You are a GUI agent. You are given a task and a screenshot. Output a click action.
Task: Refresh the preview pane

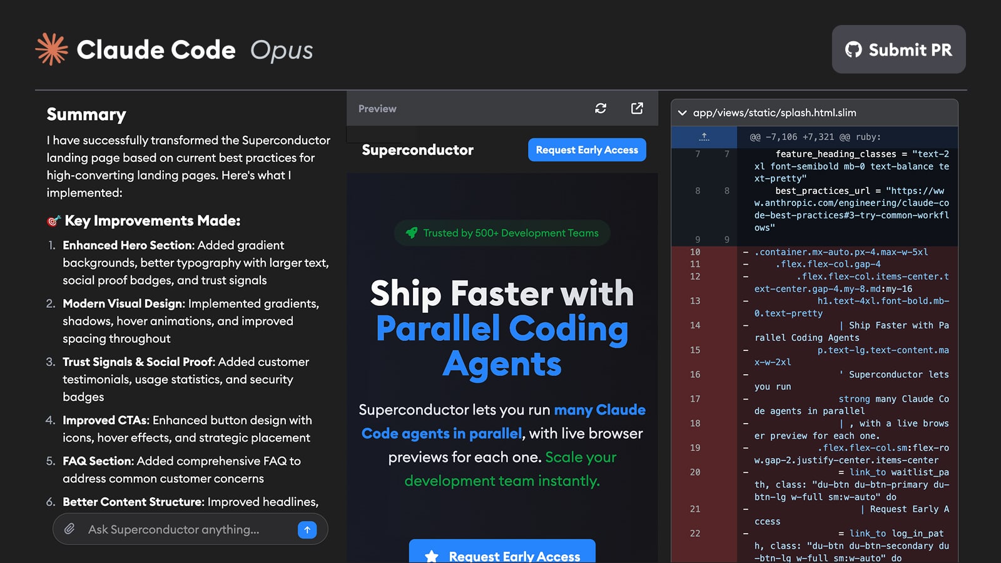pyautogui.click(x=601, y=108)
